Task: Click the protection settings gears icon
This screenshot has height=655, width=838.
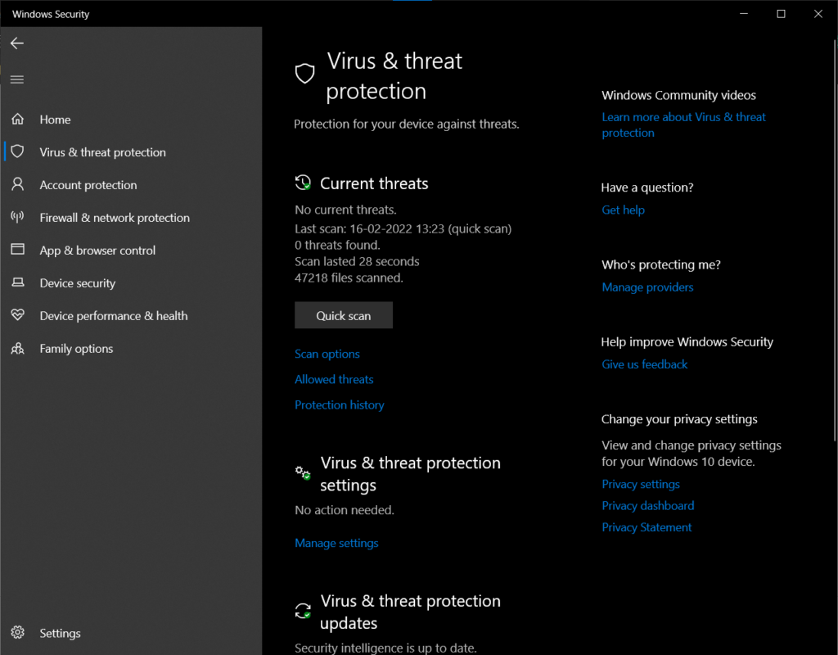Action: [303, 472]
